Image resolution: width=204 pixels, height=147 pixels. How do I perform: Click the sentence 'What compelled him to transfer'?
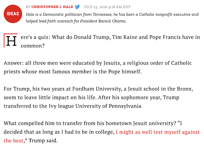click(x=90, y=123)
